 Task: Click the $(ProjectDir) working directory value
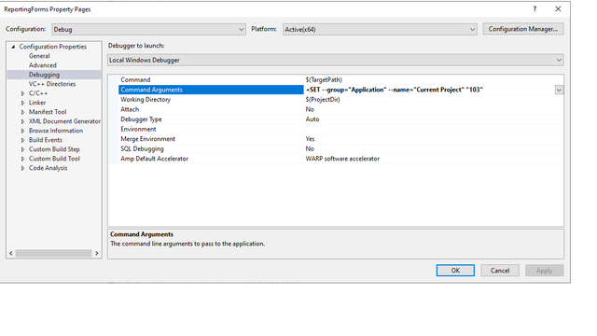[x=323, y=100]
